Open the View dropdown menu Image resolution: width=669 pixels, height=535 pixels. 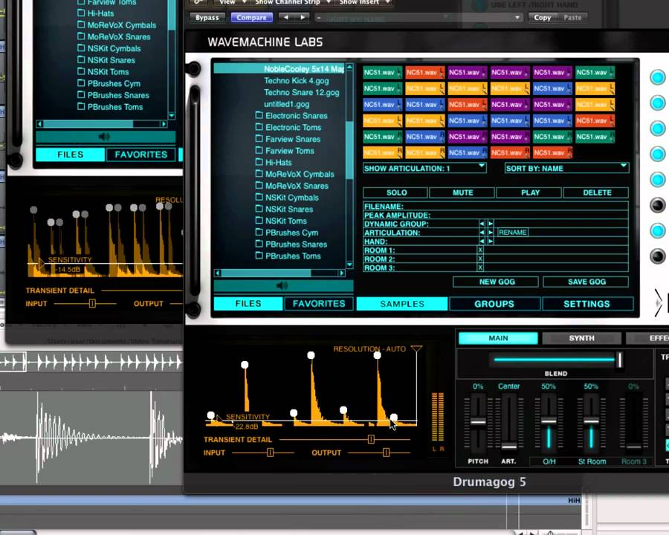[232, 2]
